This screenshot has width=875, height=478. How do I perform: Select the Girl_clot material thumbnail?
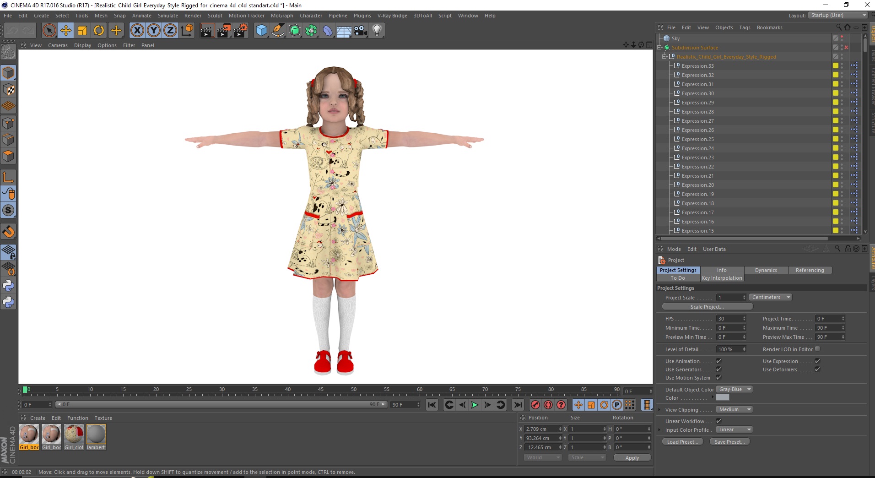[74, 437]
